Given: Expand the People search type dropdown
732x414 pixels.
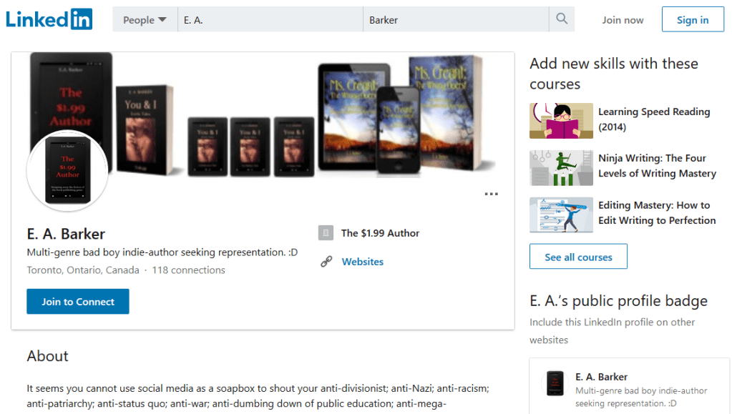Looking at the screenshot, I should click(x=145, y=20).
